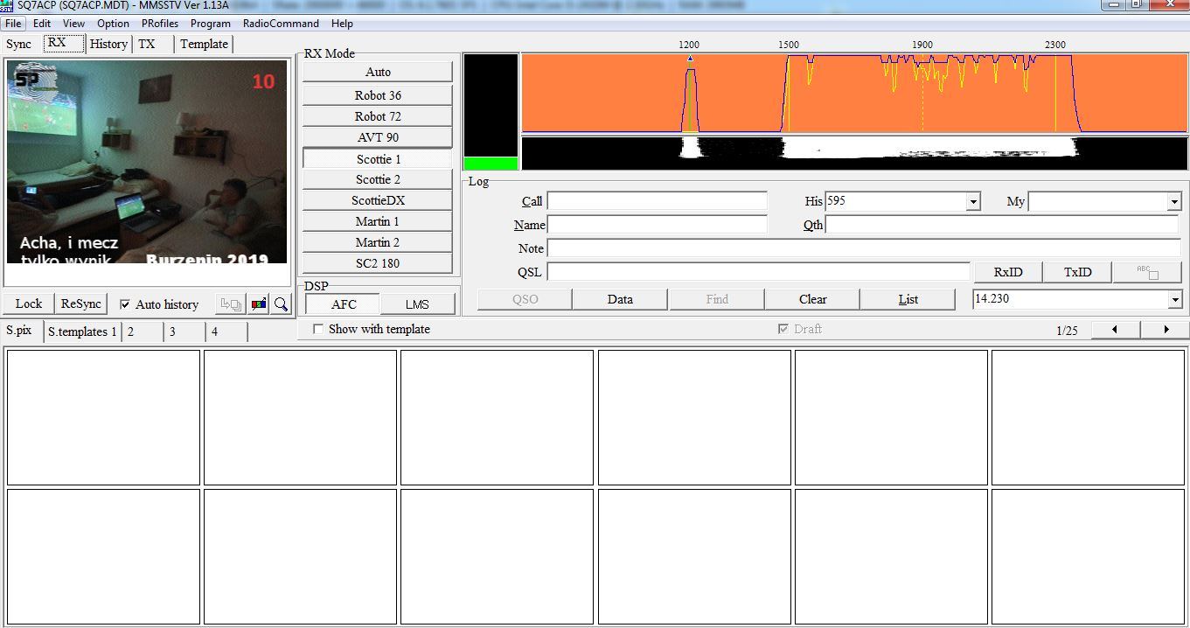Select Scottie 1 RX mode
The height and width of the screenshot is (628, 1190).
tap(378, 158)
